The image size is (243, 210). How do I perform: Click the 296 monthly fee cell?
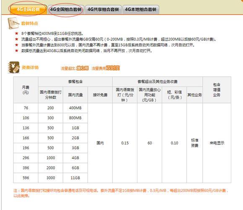[26, 158]
